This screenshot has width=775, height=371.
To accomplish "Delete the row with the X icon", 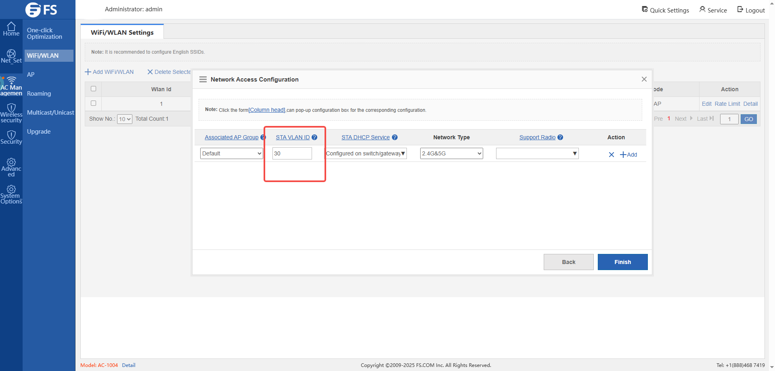I will (x=611, y=155).
